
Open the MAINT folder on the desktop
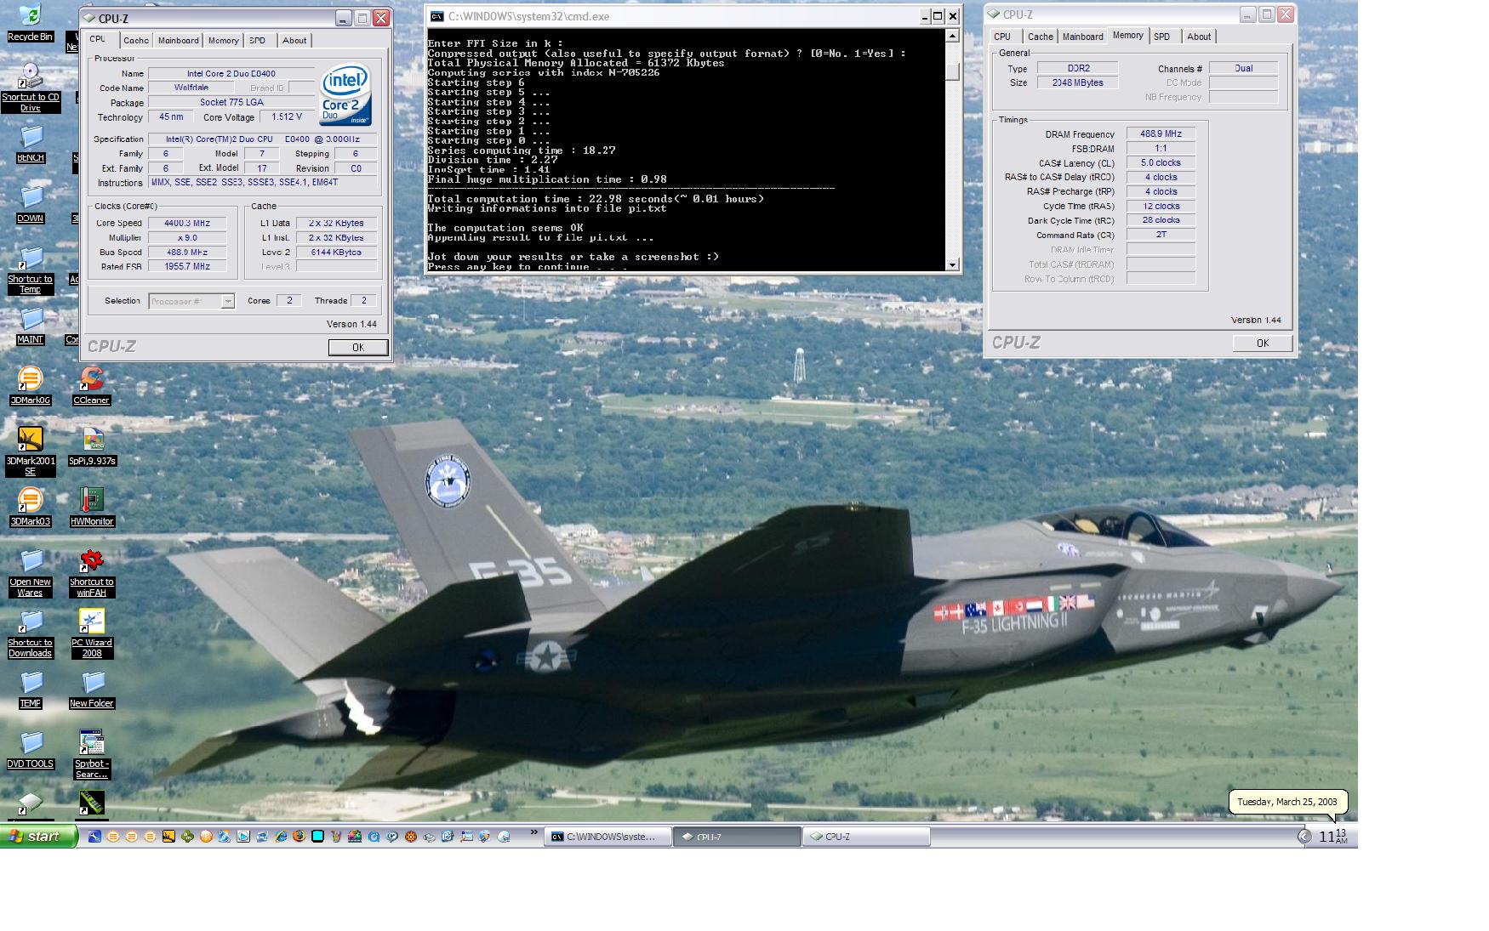tap(30, 326)
